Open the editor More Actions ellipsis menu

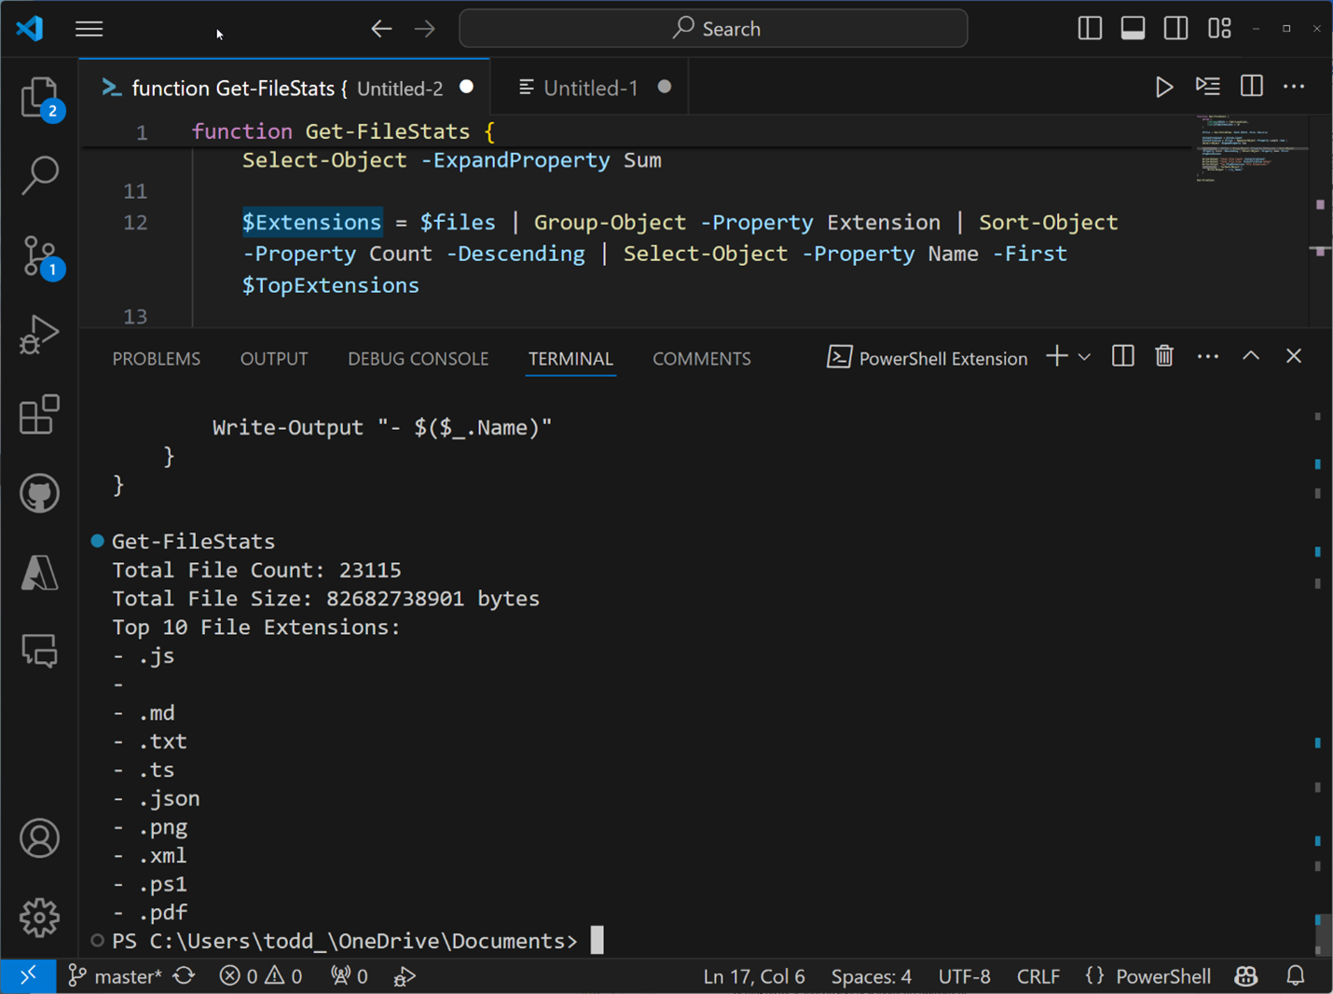[1294, 87]
